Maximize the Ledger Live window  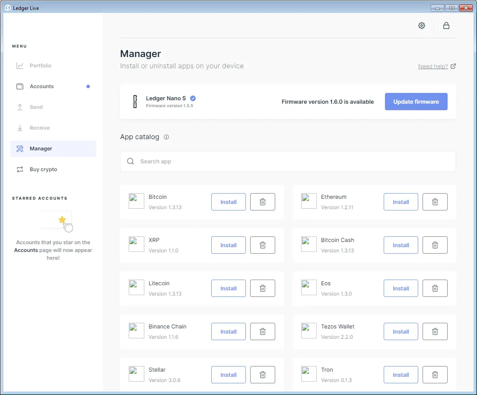pyautogui.click(x=452, y=8)
